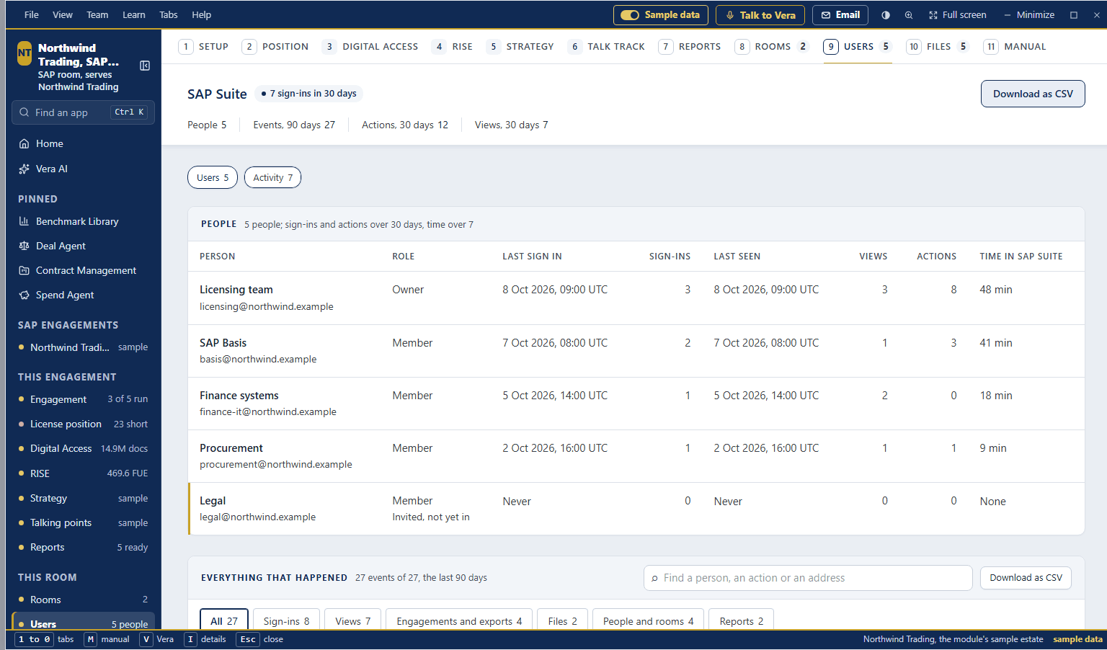
Task: Open the File menu
Action: tap(32, 15)
